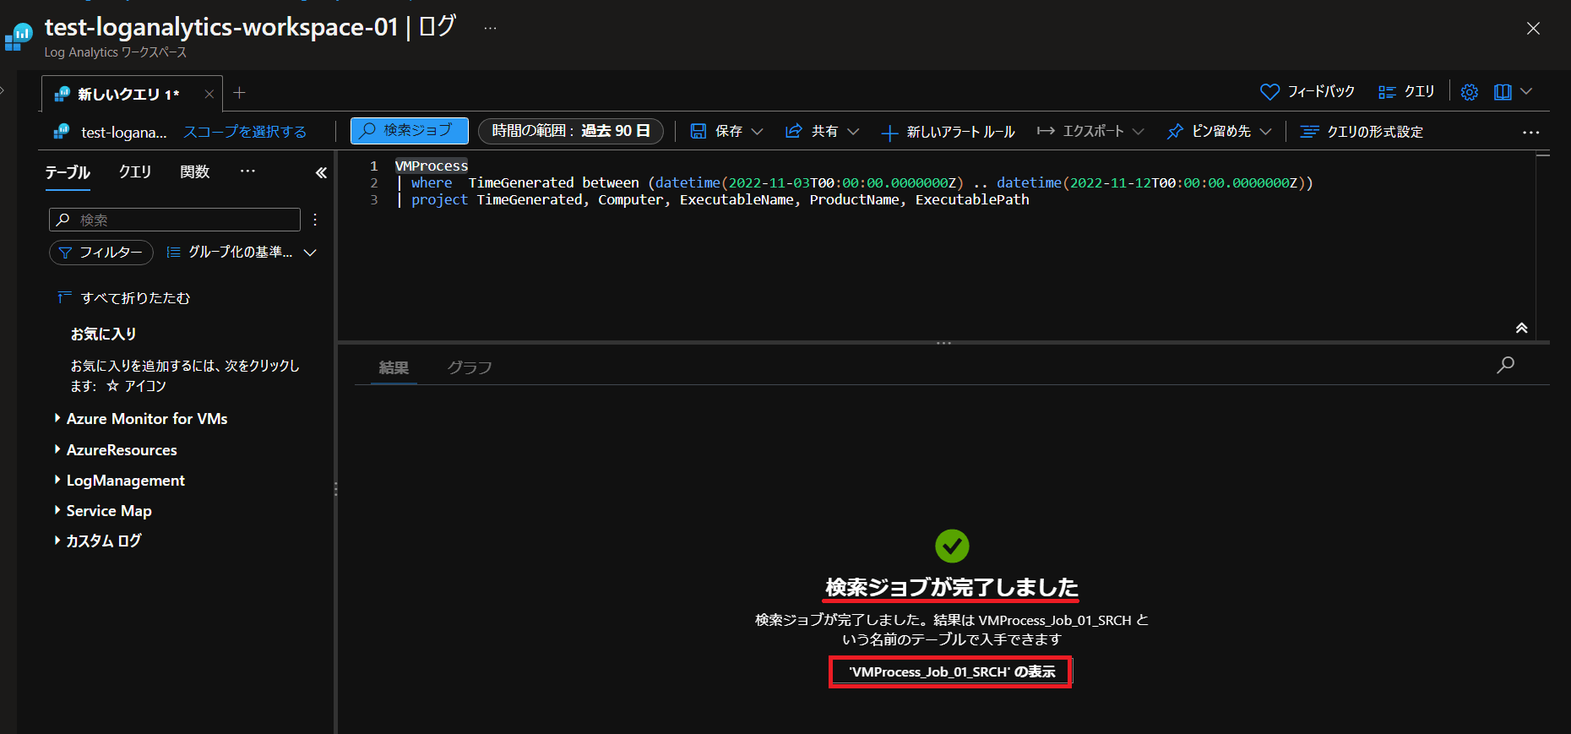Click the 'VMProcess_Job_01_SRCH' の表示 button
The image size is (1571, 734).
[951, 672]
